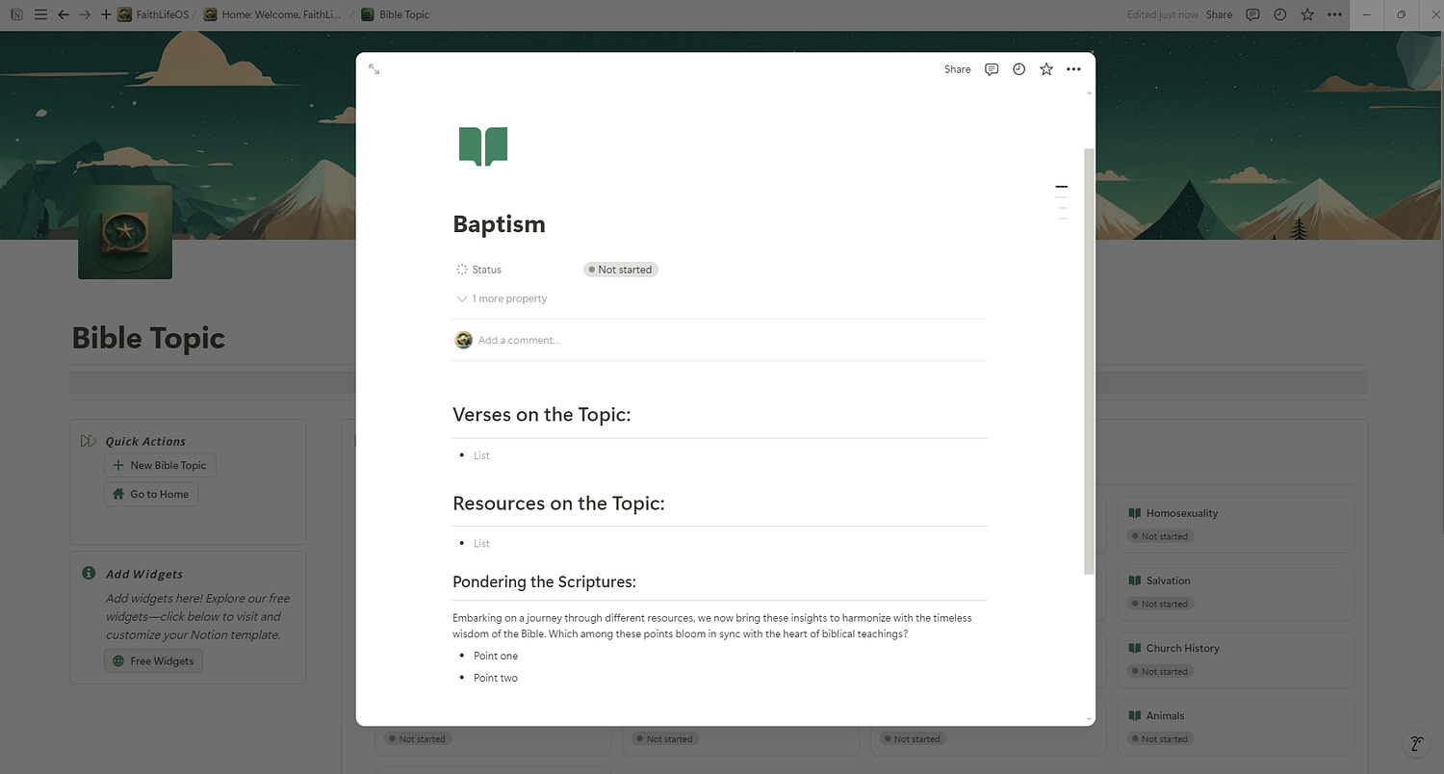Open comments icon in top window bar

tap(1252, 14)
